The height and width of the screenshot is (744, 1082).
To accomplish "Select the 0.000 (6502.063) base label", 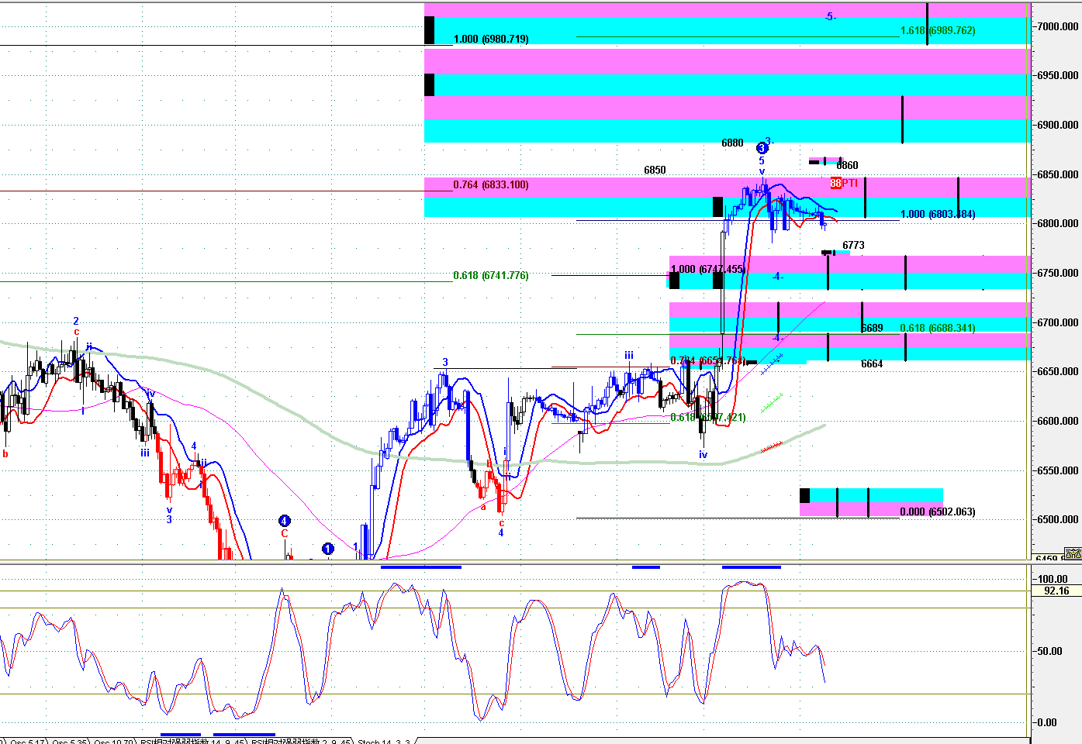I will (938, 511).
